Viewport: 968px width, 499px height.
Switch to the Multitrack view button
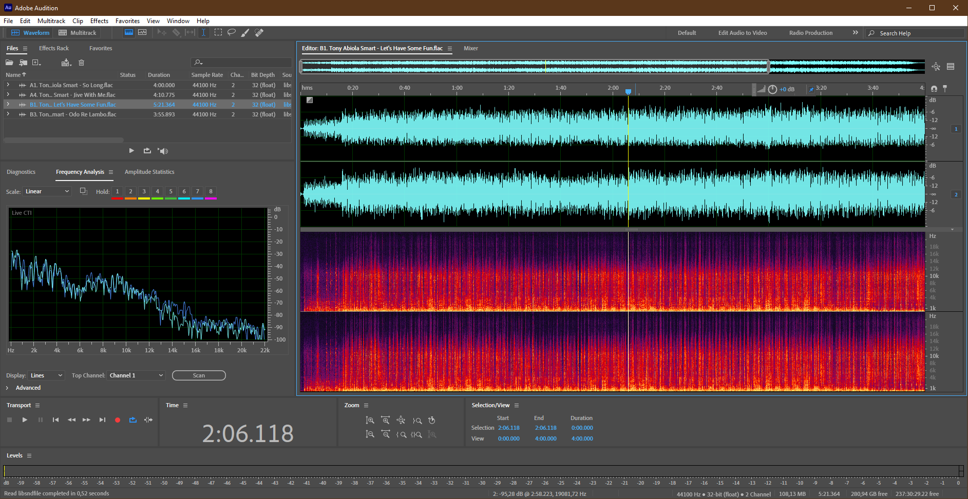pyautogui.click(x=78, y=33)
